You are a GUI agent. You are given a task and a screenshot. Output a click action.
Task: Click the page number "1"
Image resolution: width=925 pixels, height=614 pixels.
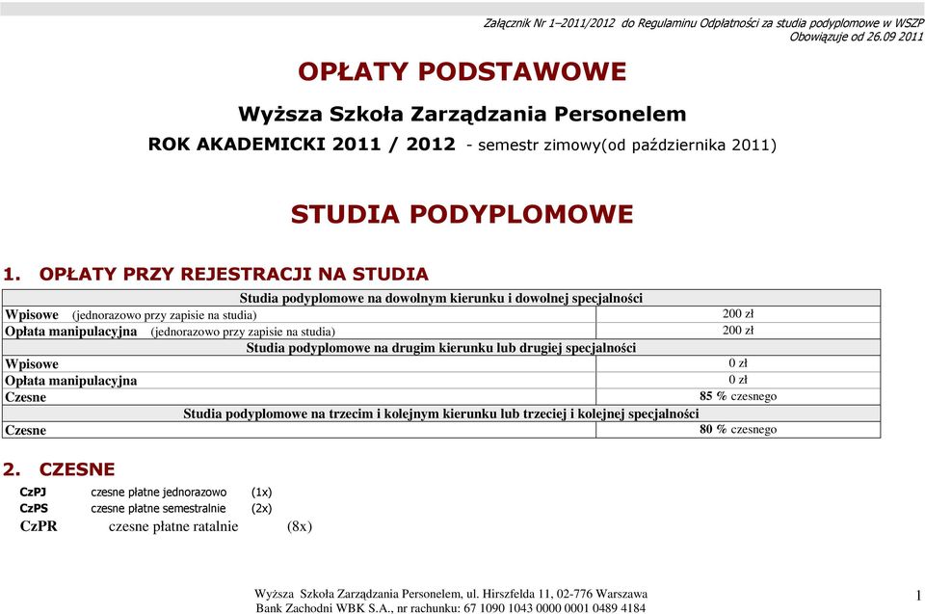pos(918,595)
